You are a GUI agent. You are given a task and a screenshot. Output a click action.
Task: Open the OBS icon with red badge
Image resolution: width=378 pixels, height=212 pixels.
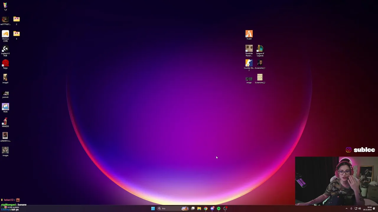coord(225,208)
